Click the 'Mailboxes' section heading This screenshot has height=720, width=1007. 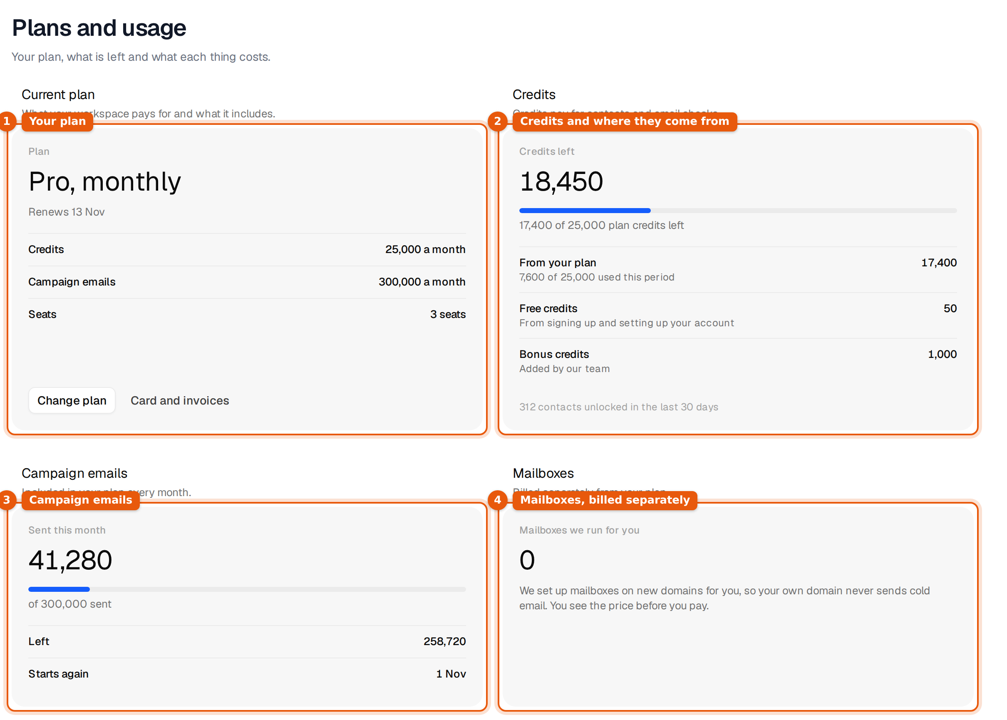(x=543, y=473)
